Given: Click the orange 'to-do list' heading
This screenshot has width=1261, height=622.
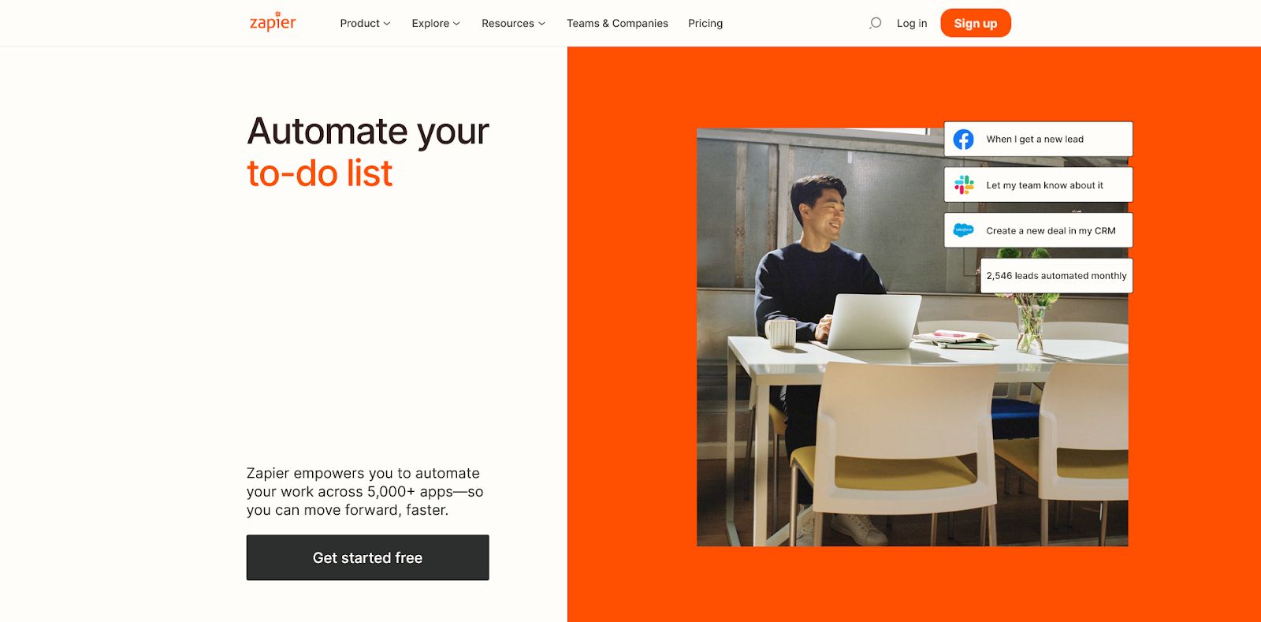Looking at the screenshot, I should coord(319,173).
